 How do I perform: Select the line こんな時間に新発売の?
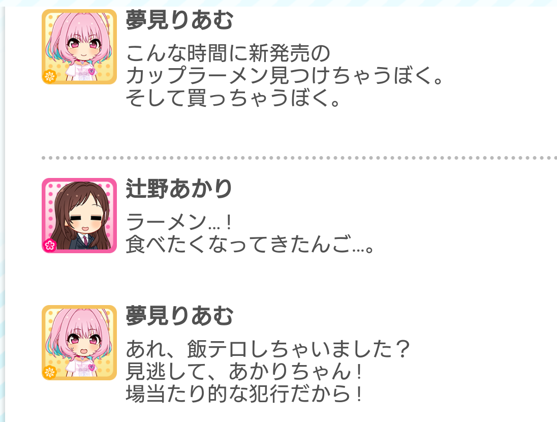tap(228, 53)
